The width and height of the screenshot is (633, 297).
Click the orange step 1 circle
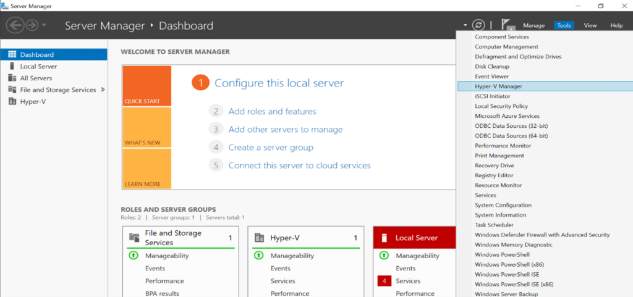201,83
